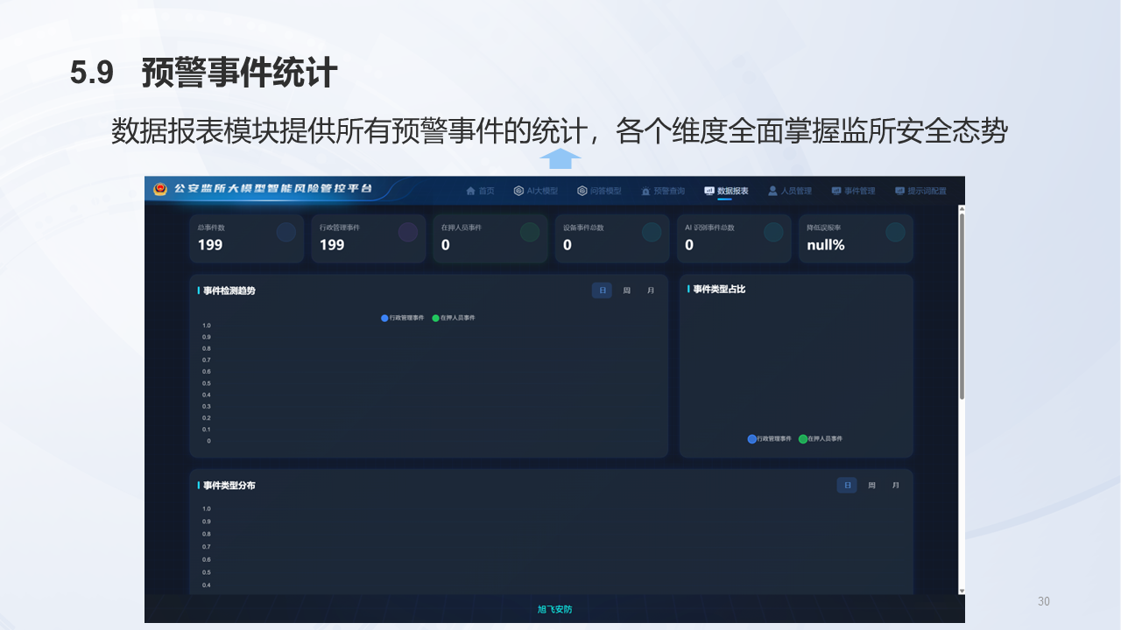Click the 公安监所大模型智能风险管控平台 title
1121x630 pixels.
[272, 189]
